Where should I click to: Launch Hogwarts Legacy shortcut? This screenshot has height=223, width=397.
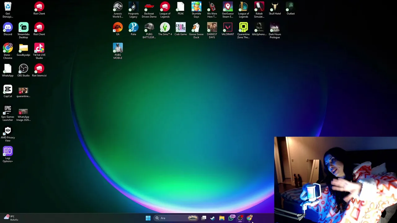pyautogui.click(x=133, y=10)
